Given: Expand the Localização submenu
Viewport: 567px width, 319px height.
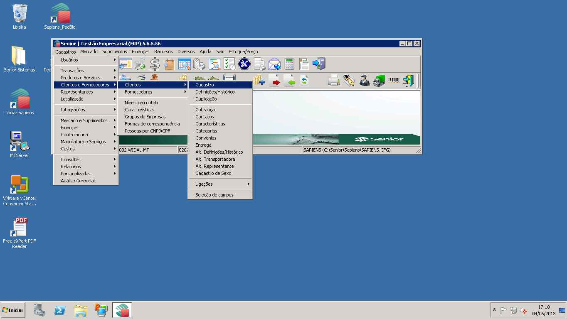Looking at the screenshot, I should point(86,99).
